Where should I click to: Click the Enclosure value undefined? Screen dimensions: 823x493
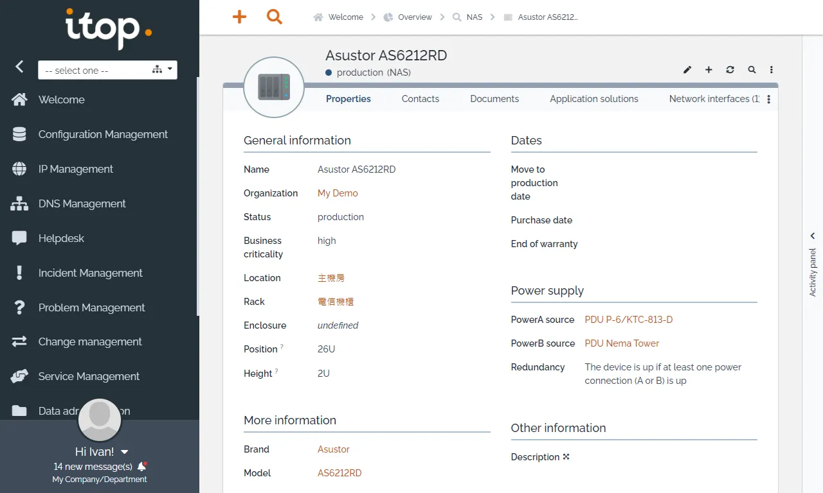(338, 325)
